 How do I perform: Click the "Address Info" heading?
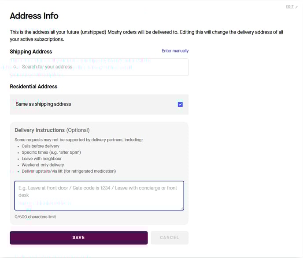34,16
